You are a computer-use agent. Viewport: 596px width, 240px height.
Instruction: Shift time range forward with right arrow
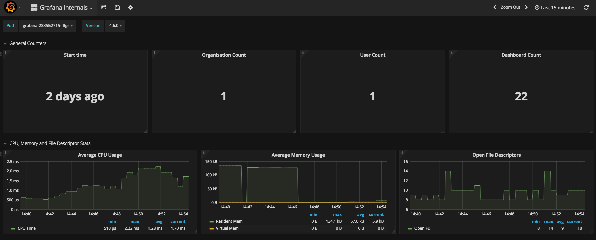pos(526,7)
